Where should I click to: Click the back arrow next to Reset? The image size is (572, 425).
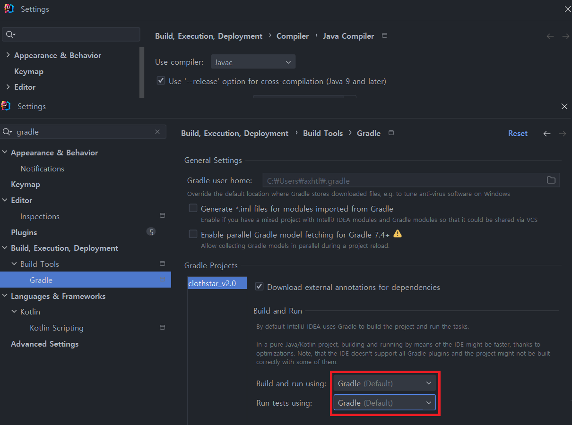547,134
